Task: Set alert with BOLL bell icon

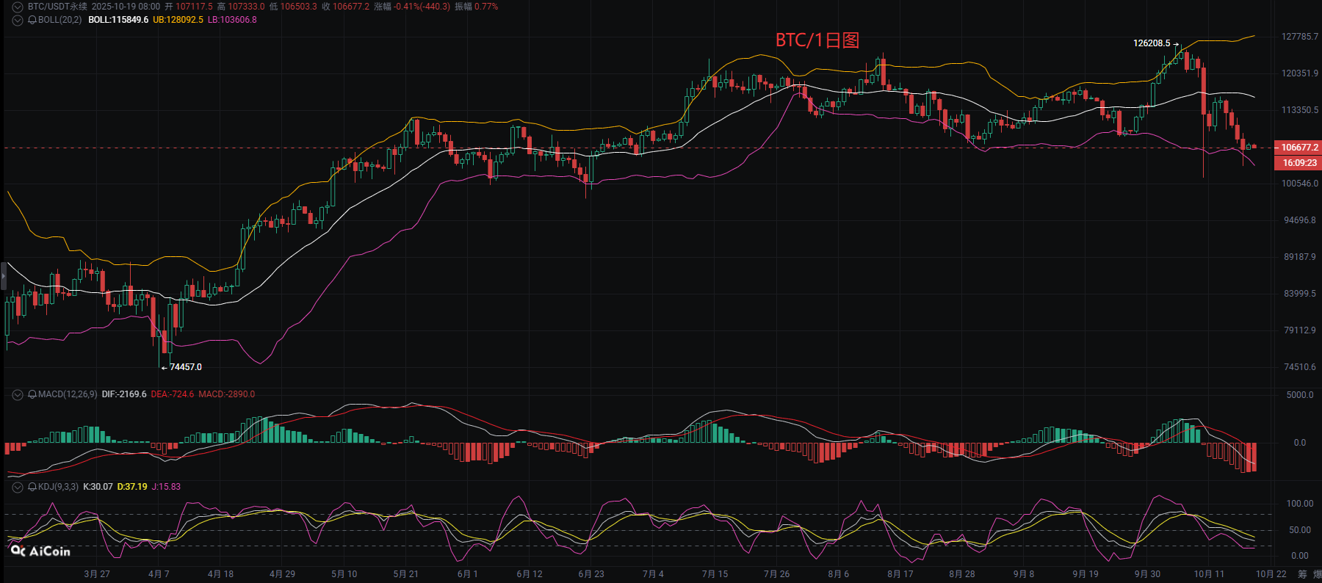Action: click(x=32, y=20)
